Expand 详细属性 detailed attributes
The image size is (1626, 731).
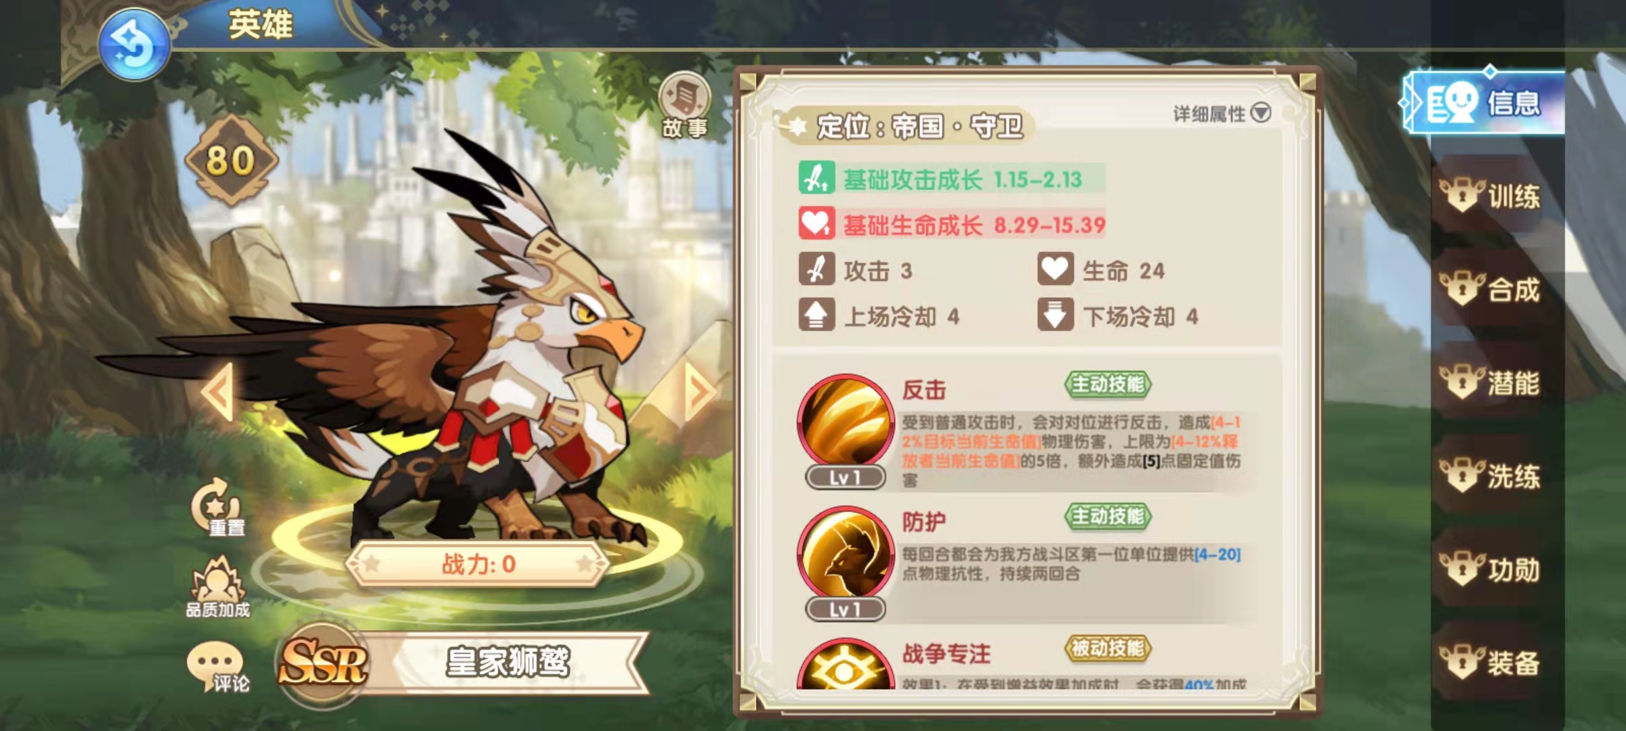pyautogui.click(x=1222, y=114)
